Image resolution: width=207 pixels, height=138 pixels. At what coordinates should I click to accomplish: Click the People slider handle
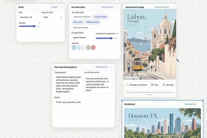pyautogui.click(x=34, y=26)
